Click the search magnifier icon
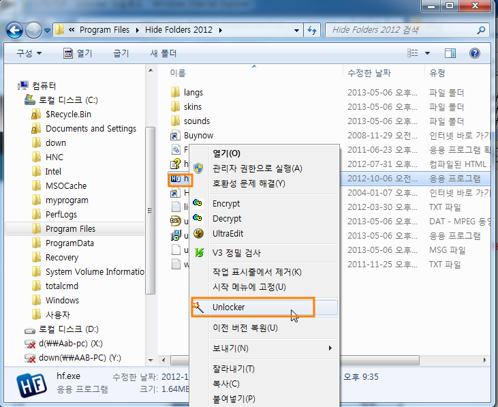The height and width of the screenshot is (407, 498). [x=481, y=30]
